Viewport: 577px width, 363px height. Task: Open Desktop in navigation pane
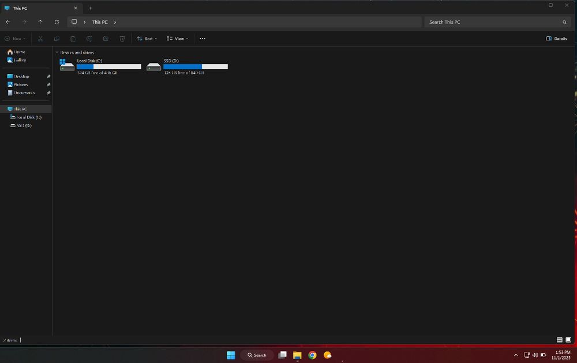[18, 76]
